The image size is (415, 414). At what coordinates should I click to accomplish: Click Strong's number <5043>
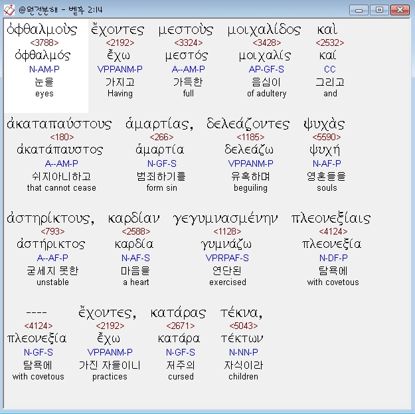[244, 326]
